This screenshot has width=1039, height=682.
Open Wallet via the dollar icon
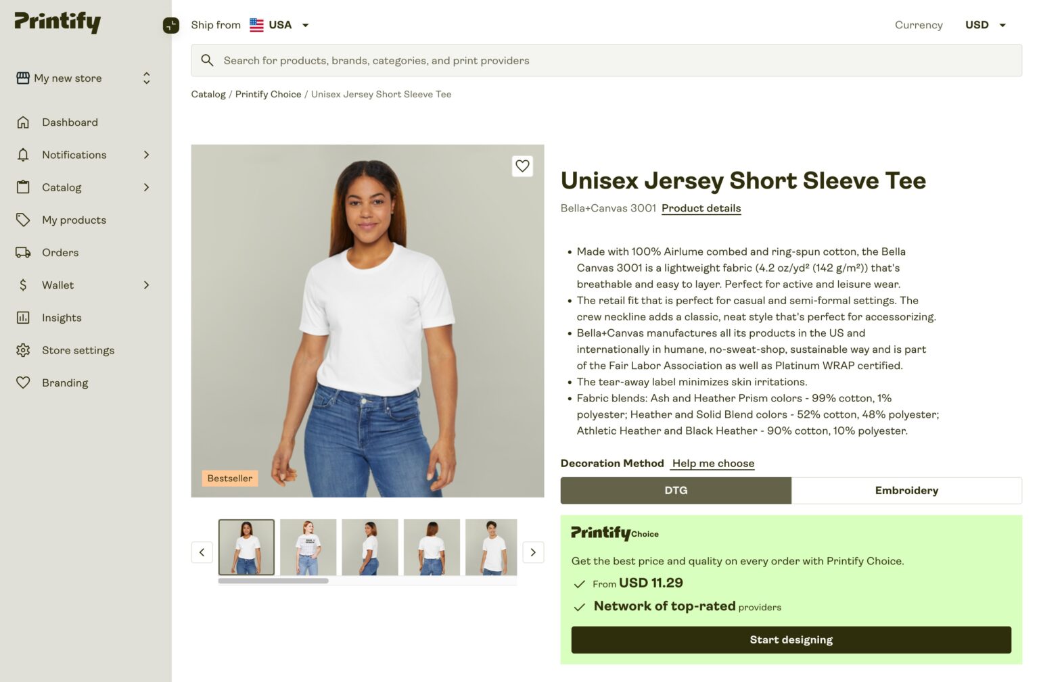click(23, 285)
